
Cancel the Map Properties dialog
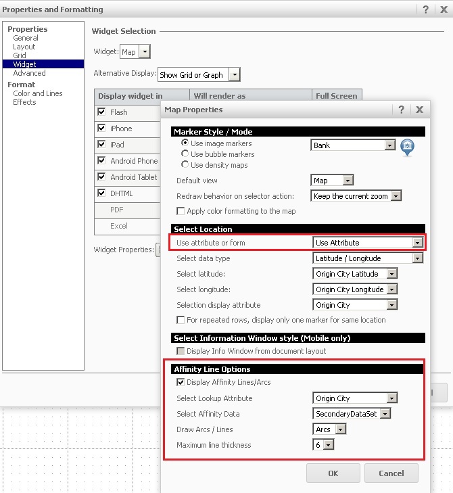click(391, 473)
